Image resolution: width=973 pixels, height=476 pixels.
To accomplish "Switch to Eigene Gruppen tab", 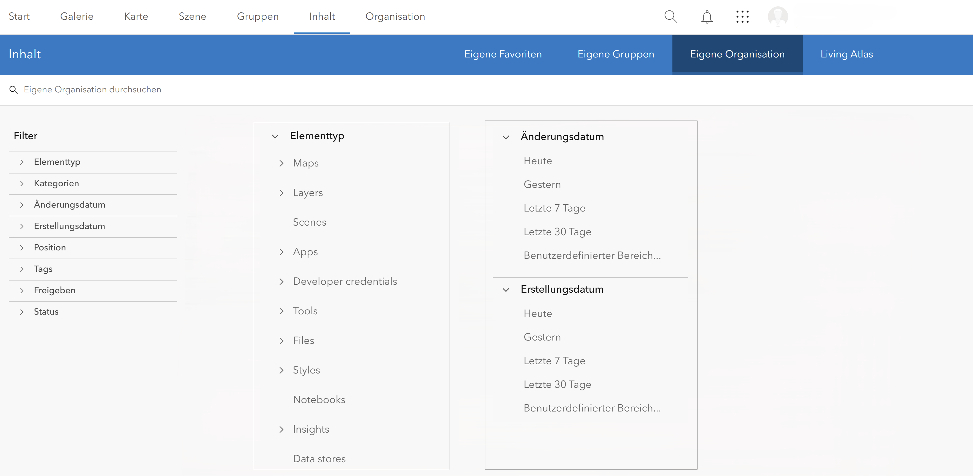I will pyautogui.click(x=616, y=54).
